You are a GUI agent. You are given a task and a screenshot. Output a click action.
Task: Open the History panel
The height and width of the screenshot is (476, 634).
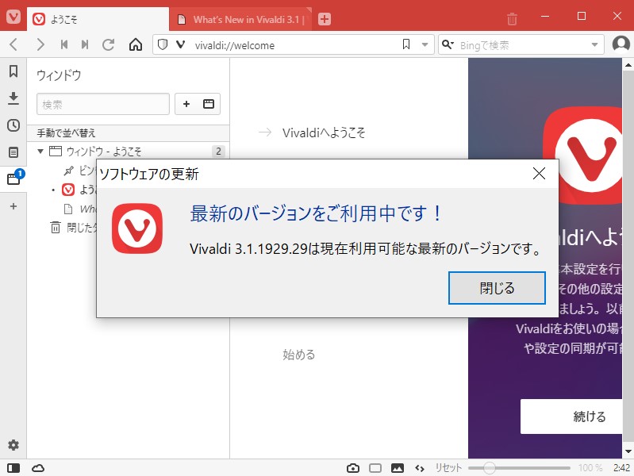(x=13, y=125)
